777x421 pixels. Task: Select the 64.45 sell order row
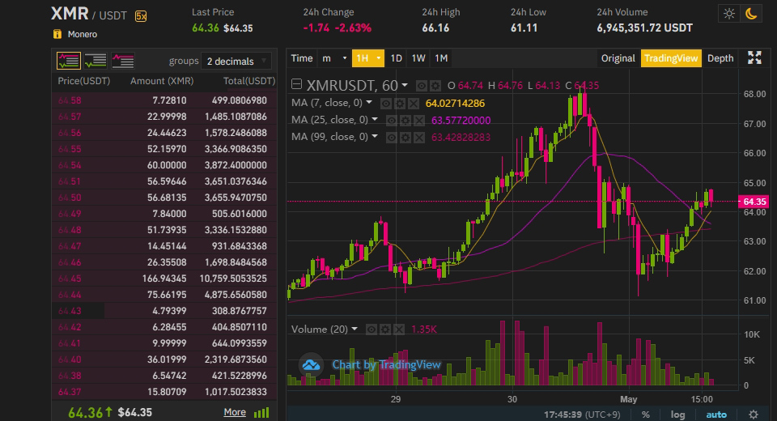(164, 279)
